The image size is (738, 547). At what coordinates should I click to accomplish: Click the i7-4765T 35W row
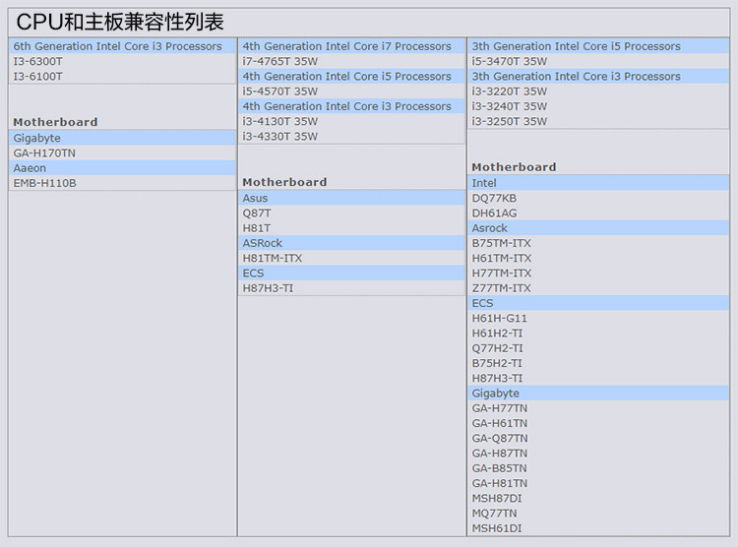[x=351, y=61]
